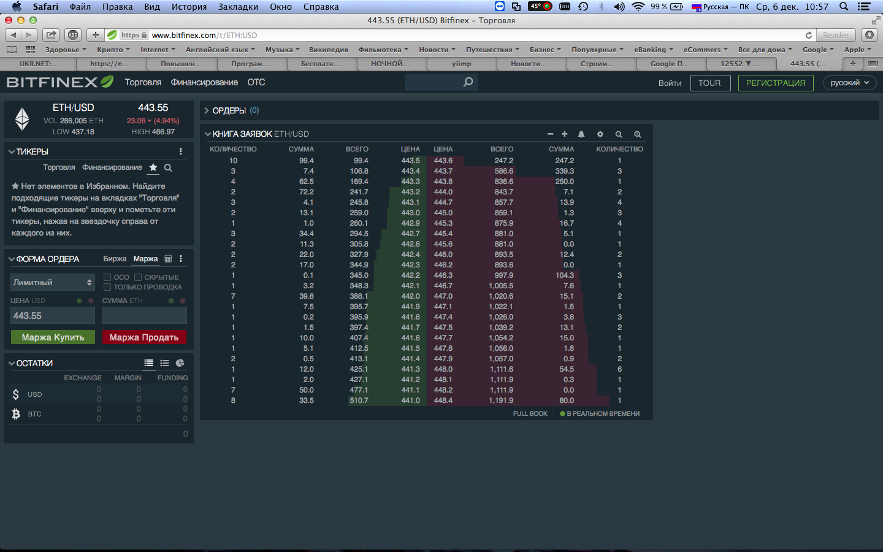Viewport: 883px width, 552px height.
Task: Click the TOUR button
Action: click(x=710, y=83)
